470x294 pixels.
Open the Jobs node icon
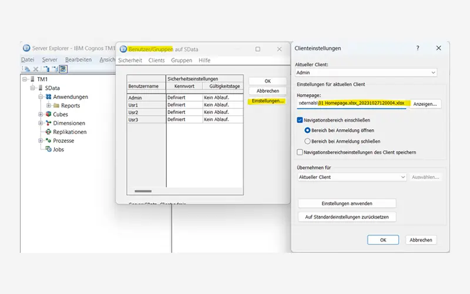(x=49, y=149)
